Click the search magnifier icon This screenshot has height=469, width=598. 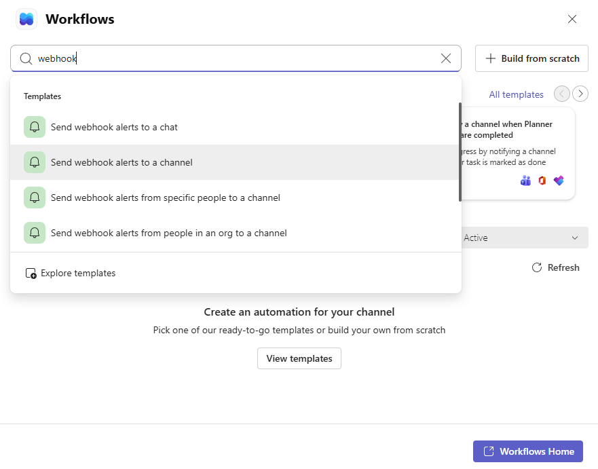pyautogui.click(x=26, y=59)
